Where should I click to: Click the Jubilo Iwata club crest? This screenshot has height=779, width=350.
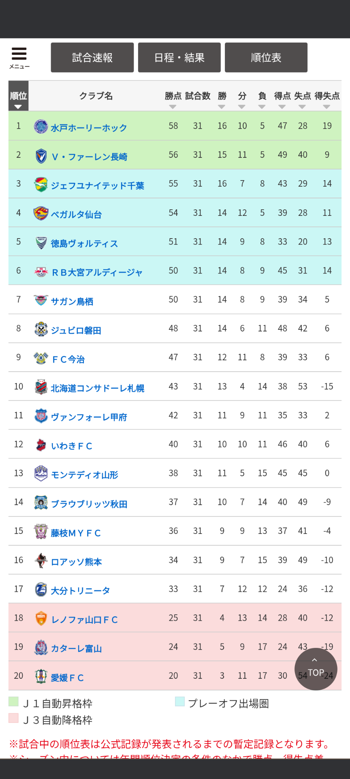click(41, 329)
